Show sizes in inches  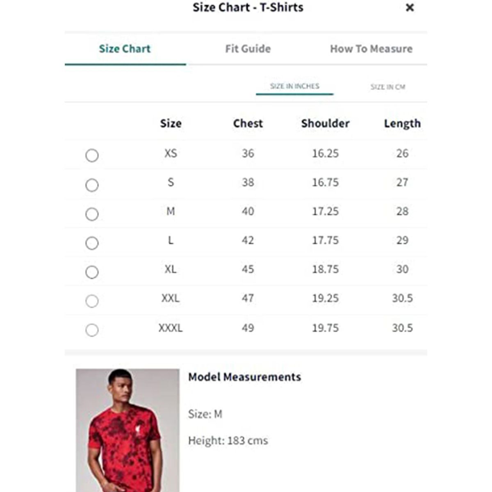click(x=294, y=86)
